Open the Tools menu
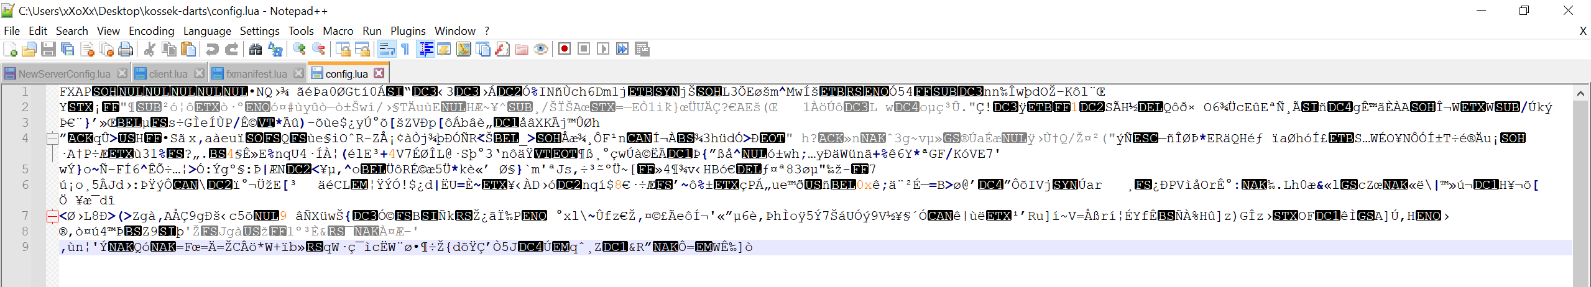The width and height of the screenshot is (1591, 287). [x=301, y=30]
